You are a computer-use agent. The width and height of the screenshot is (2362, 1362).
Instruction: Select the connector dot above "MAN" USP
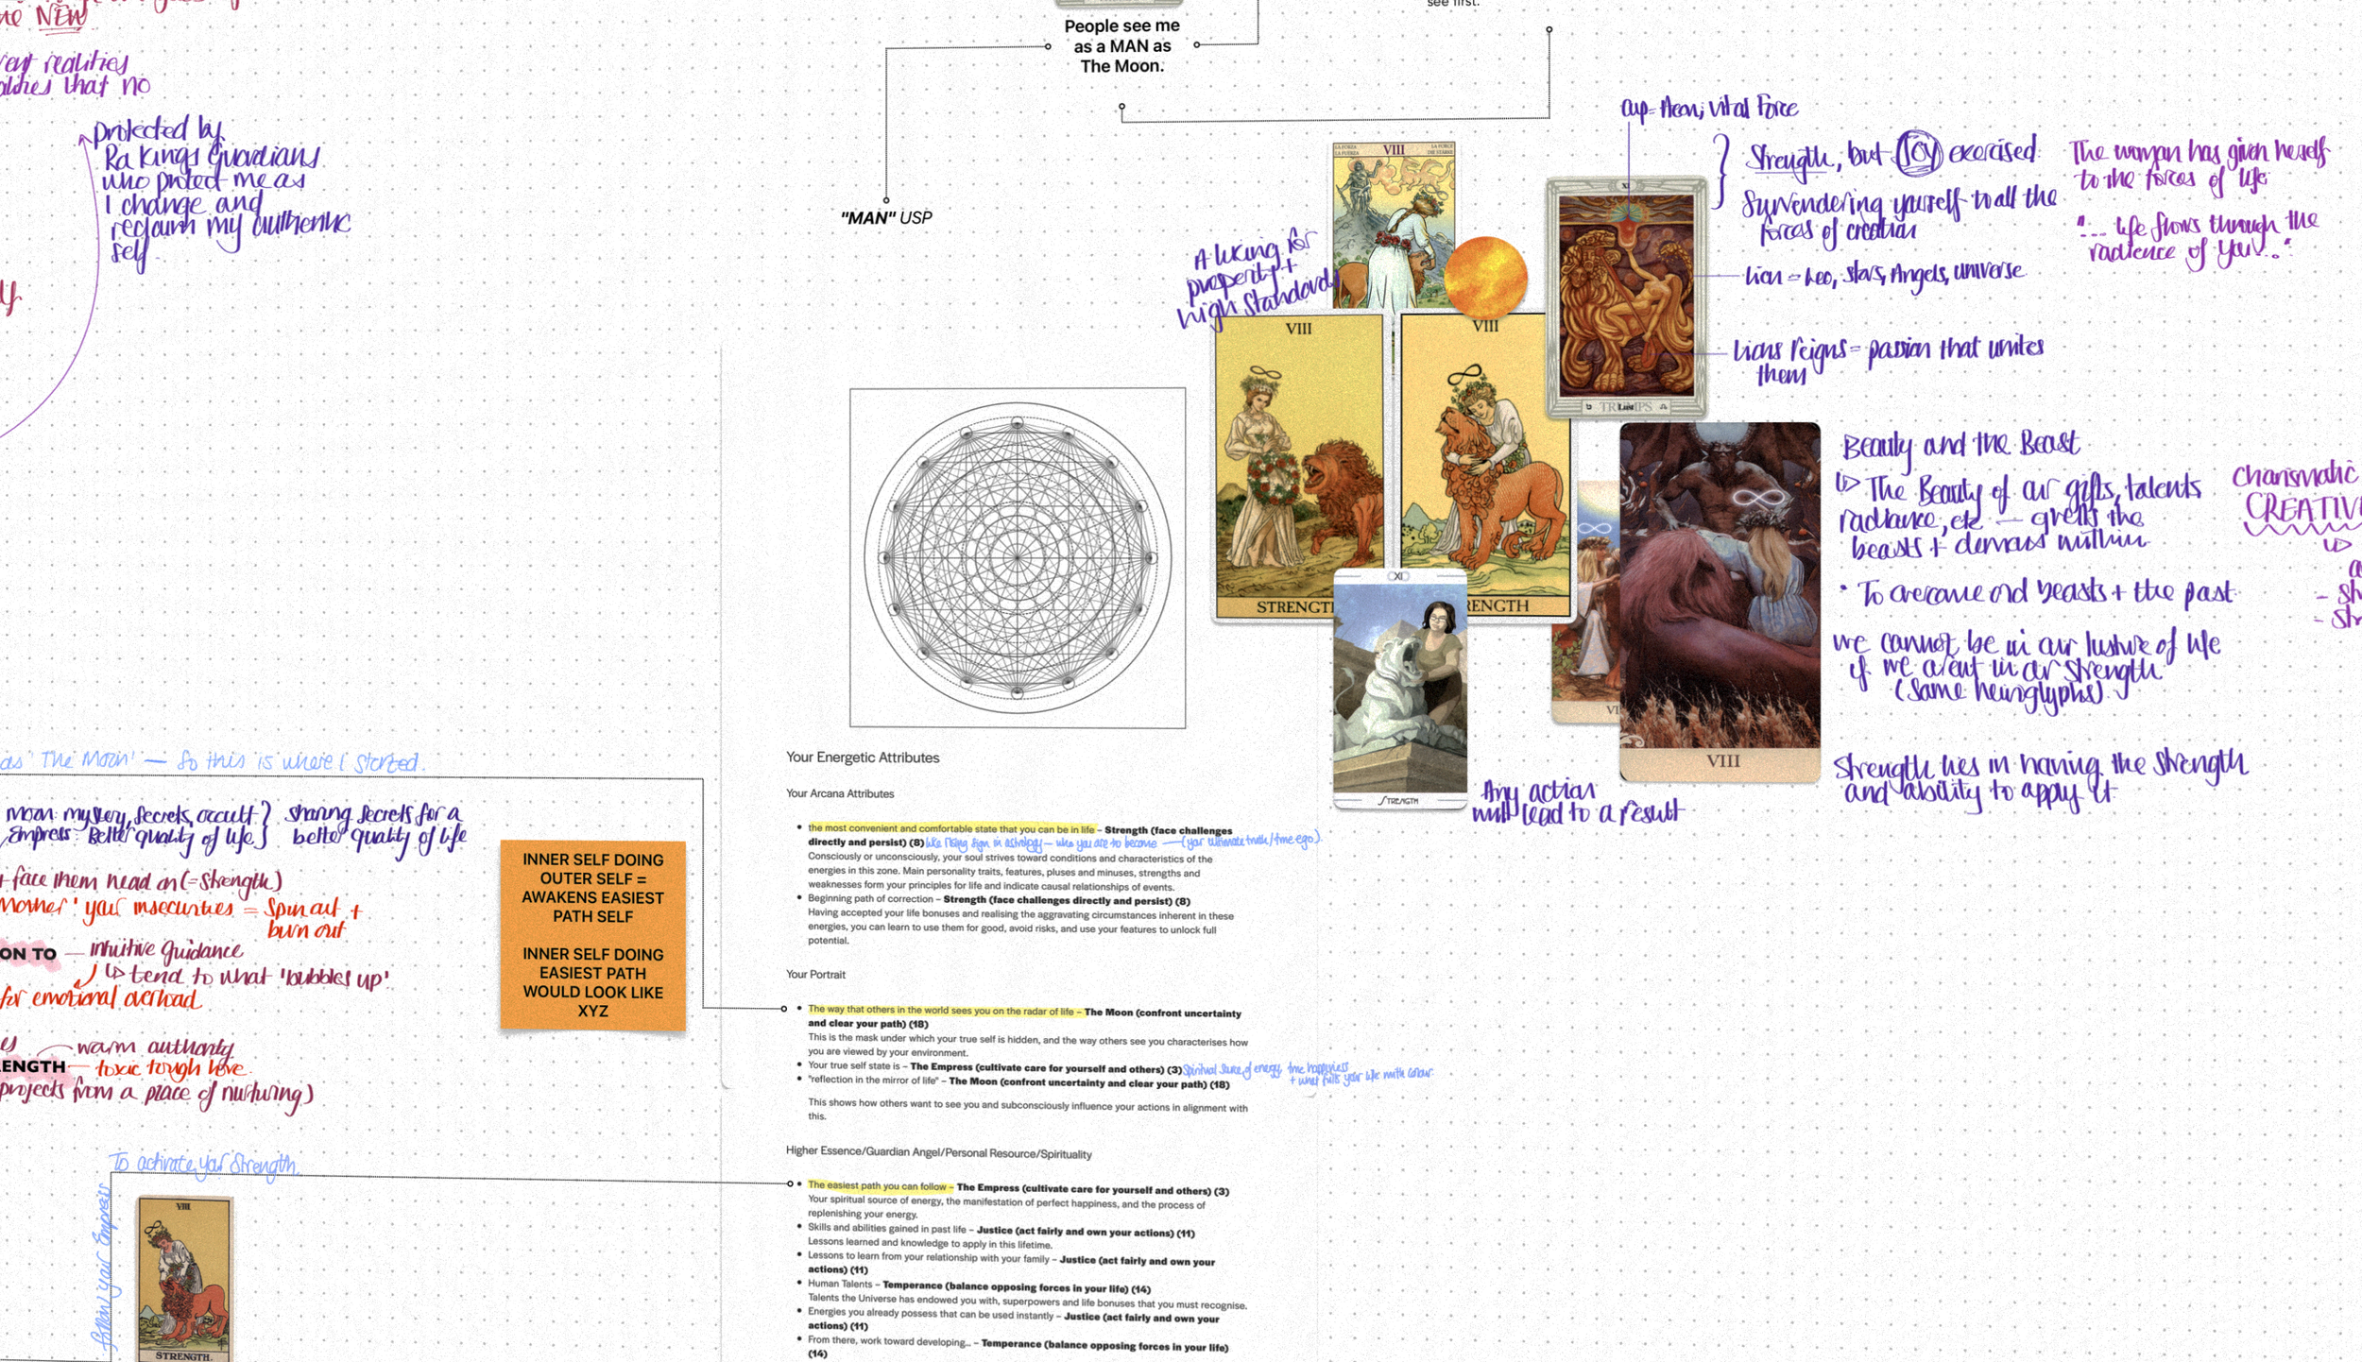[885, 200]
